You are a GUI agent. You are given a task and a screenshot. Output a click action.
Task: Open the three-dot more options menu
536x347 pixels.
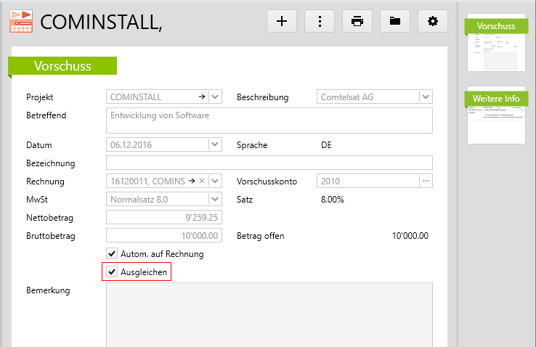pyautogui.click(x=320, y=21)
